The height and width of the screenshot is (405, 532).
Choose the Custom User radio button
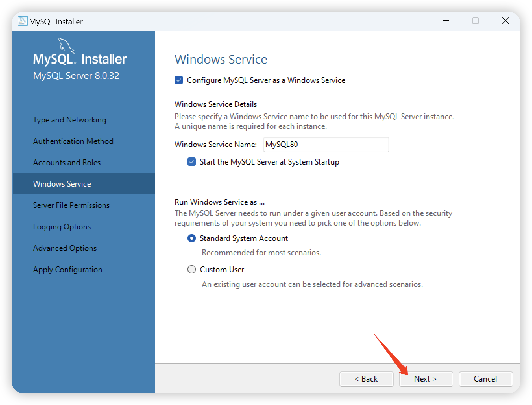tap(192, 269)
